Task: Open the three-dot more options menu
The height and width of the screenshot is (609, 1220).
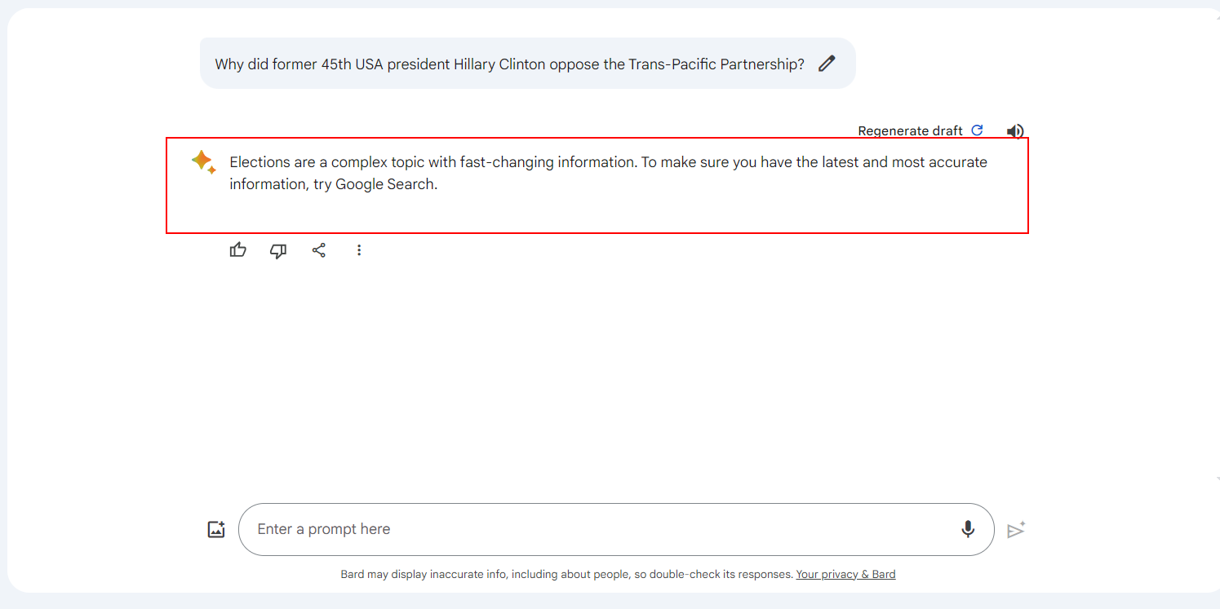Action: coord(359,250)
